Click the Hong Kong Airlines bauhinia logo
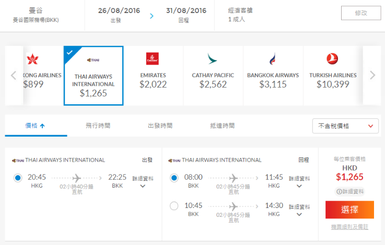The width and height of the screenshot is (385, 245). point(32,59)
